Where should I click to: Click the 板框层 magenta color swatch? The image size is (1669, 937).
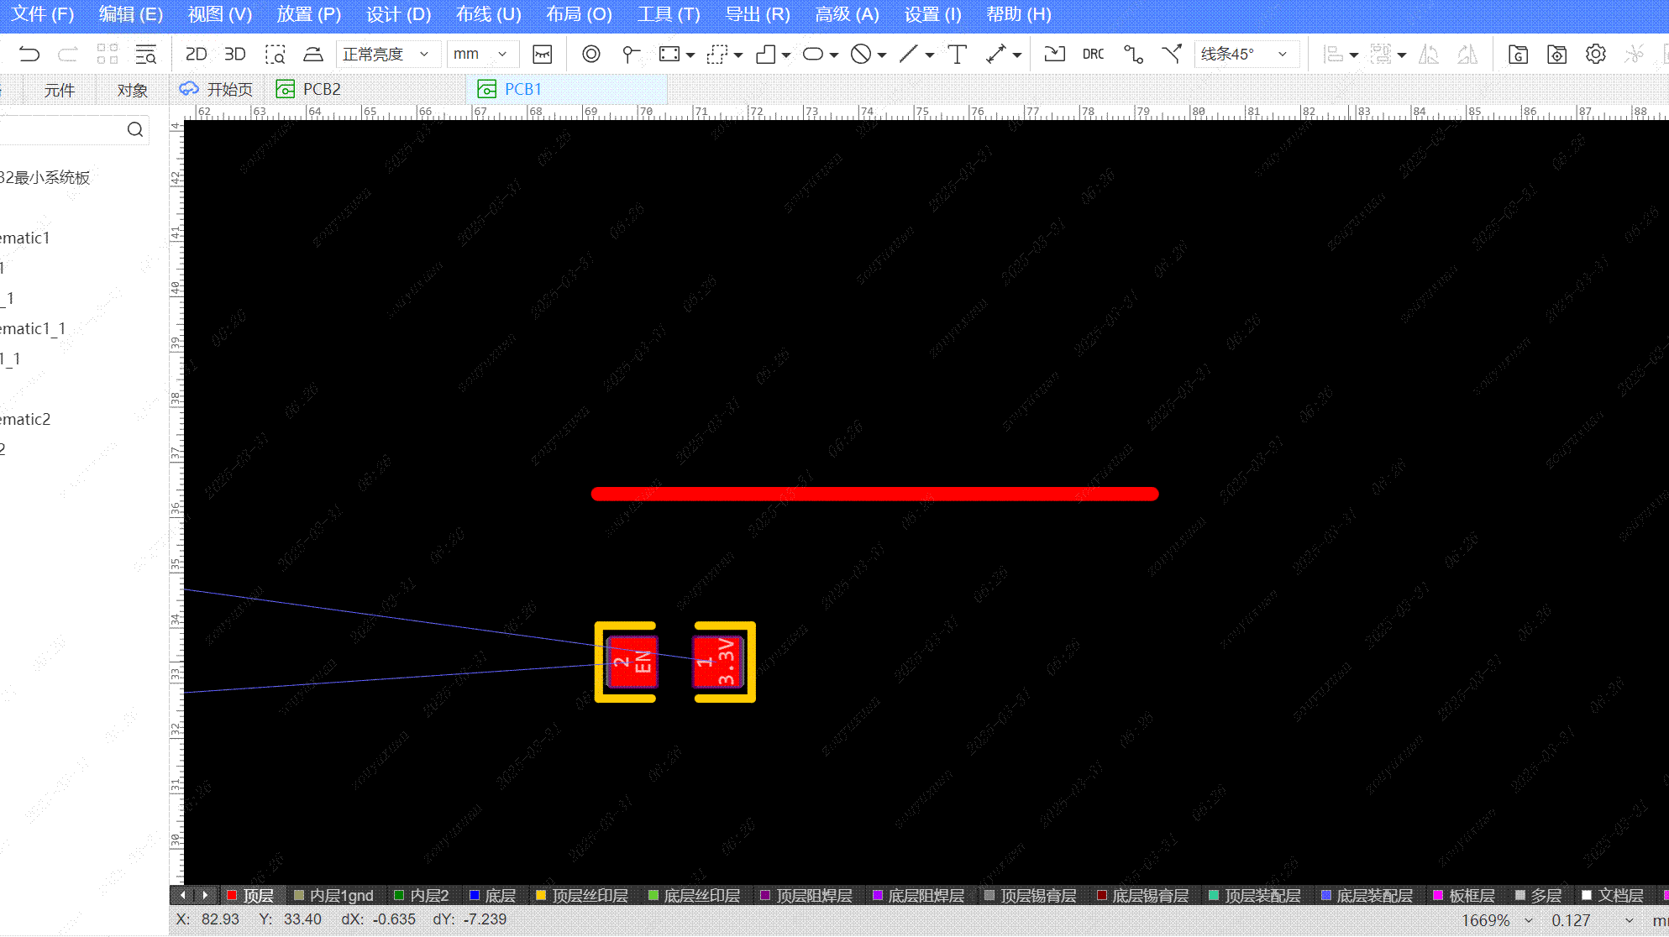pos(1438,896)
